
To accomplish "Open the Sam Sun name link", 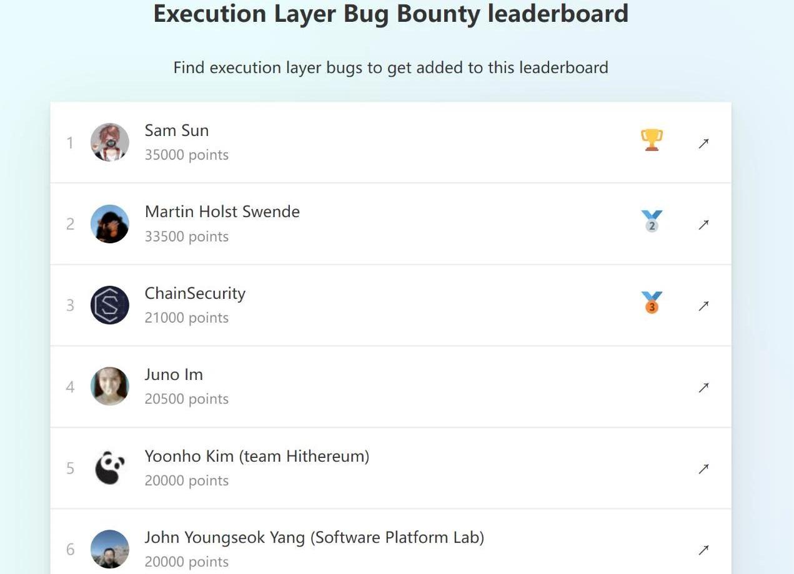I will [x=177, y=130].
